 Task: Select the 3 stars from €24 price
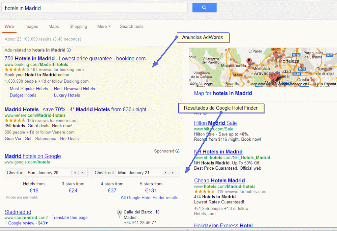pos(73,191)
